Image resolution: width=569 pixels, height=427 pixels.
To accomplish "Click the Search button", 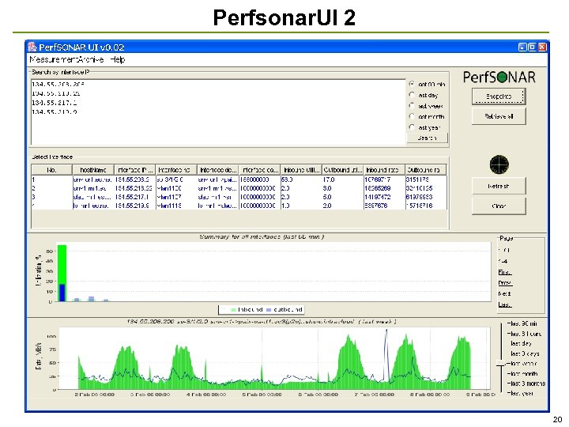I will 427,138.
